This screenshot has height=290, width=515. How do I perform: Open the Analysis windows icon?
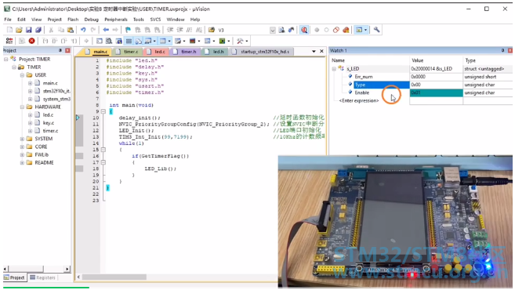(x=193, y=41)
